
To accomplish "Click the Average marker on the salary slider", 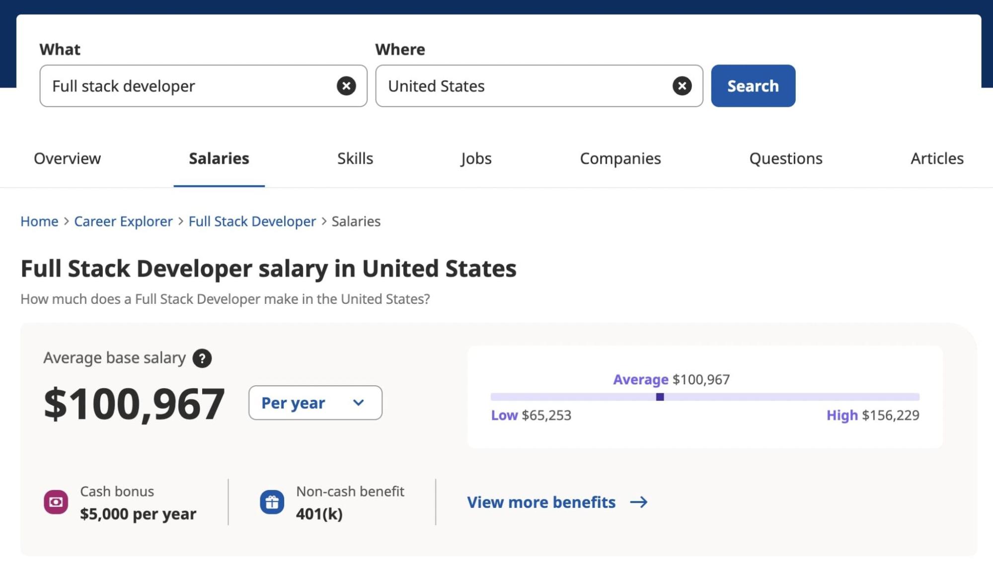I will point(660,396).
